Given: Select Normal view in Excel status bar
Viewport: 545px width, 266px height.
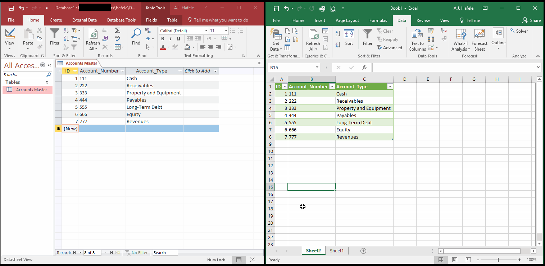Looking at the screenshot, I should point(441,260).
